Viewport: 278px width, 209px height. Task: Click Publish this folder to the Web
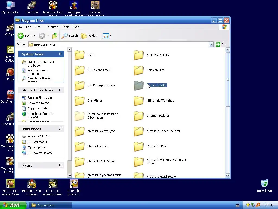point(41,115)
